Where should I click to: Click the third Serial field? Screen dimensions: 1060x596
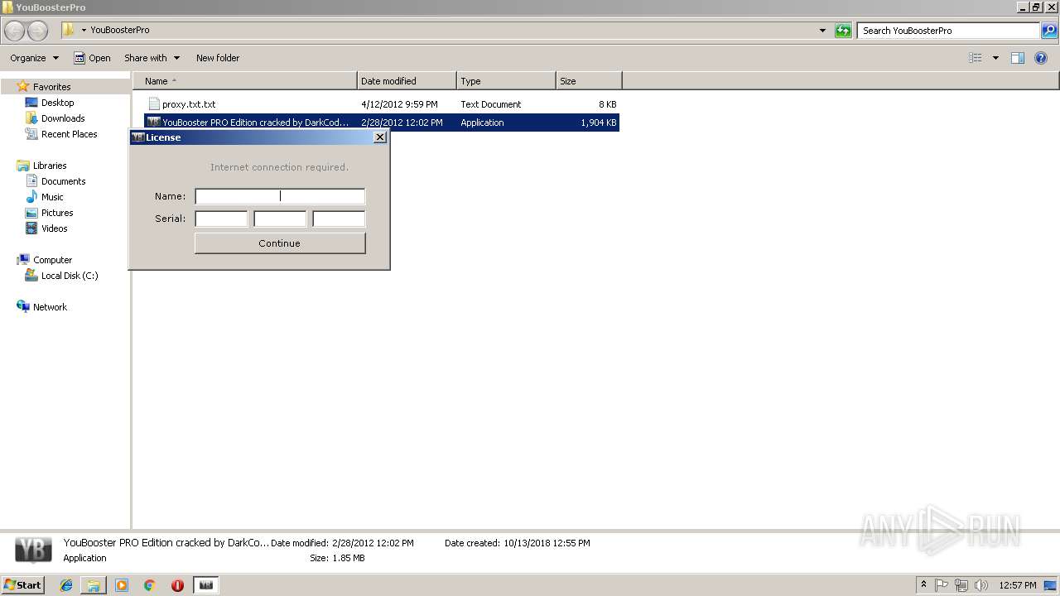339,219
